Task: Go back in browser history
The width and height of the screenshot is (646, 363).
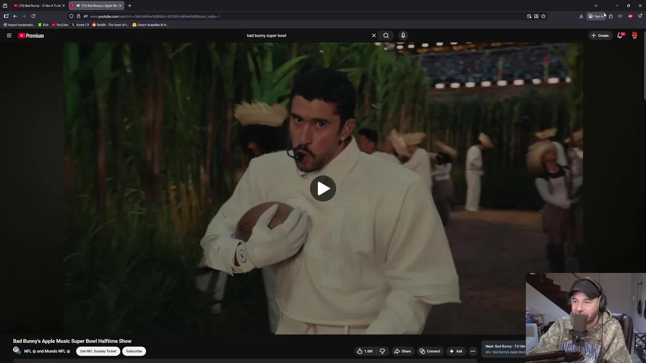Action: coord(15,16)
